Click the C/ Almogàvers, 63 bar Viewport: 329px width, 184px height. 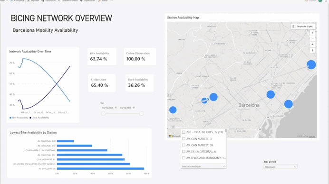tap(91, 159)
